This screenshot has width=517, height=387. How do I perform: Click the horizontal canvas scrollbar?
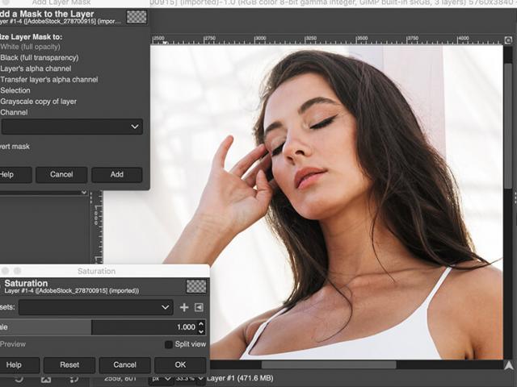[x=327, y=364]
